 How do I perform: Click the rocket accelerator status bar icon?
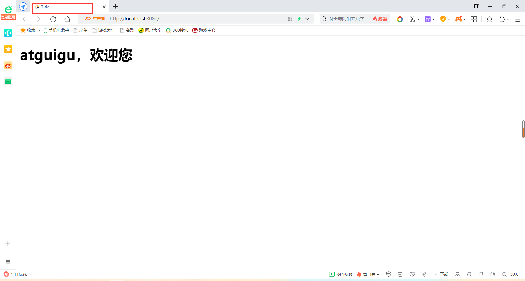point(424,274)
